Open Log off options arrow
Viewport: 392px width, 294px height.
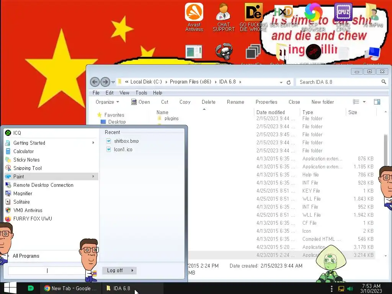(132, 270)
